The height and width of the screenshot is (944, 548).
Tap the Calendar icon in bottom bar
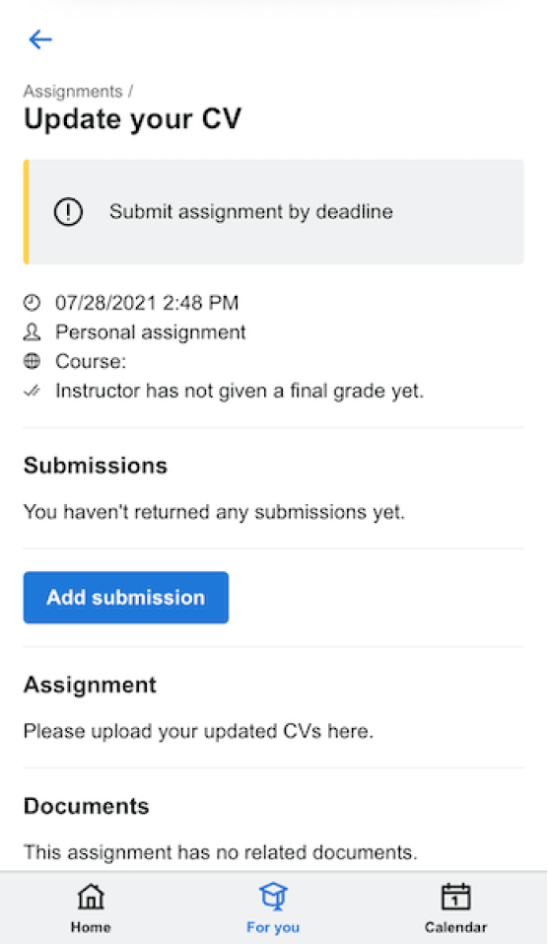pyautogui.click(x=456, y=897)
